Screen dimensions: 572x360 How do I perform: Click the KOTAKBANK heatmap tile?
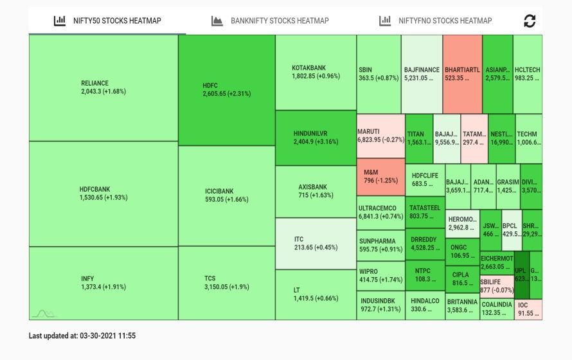click(x=316, y=71)
